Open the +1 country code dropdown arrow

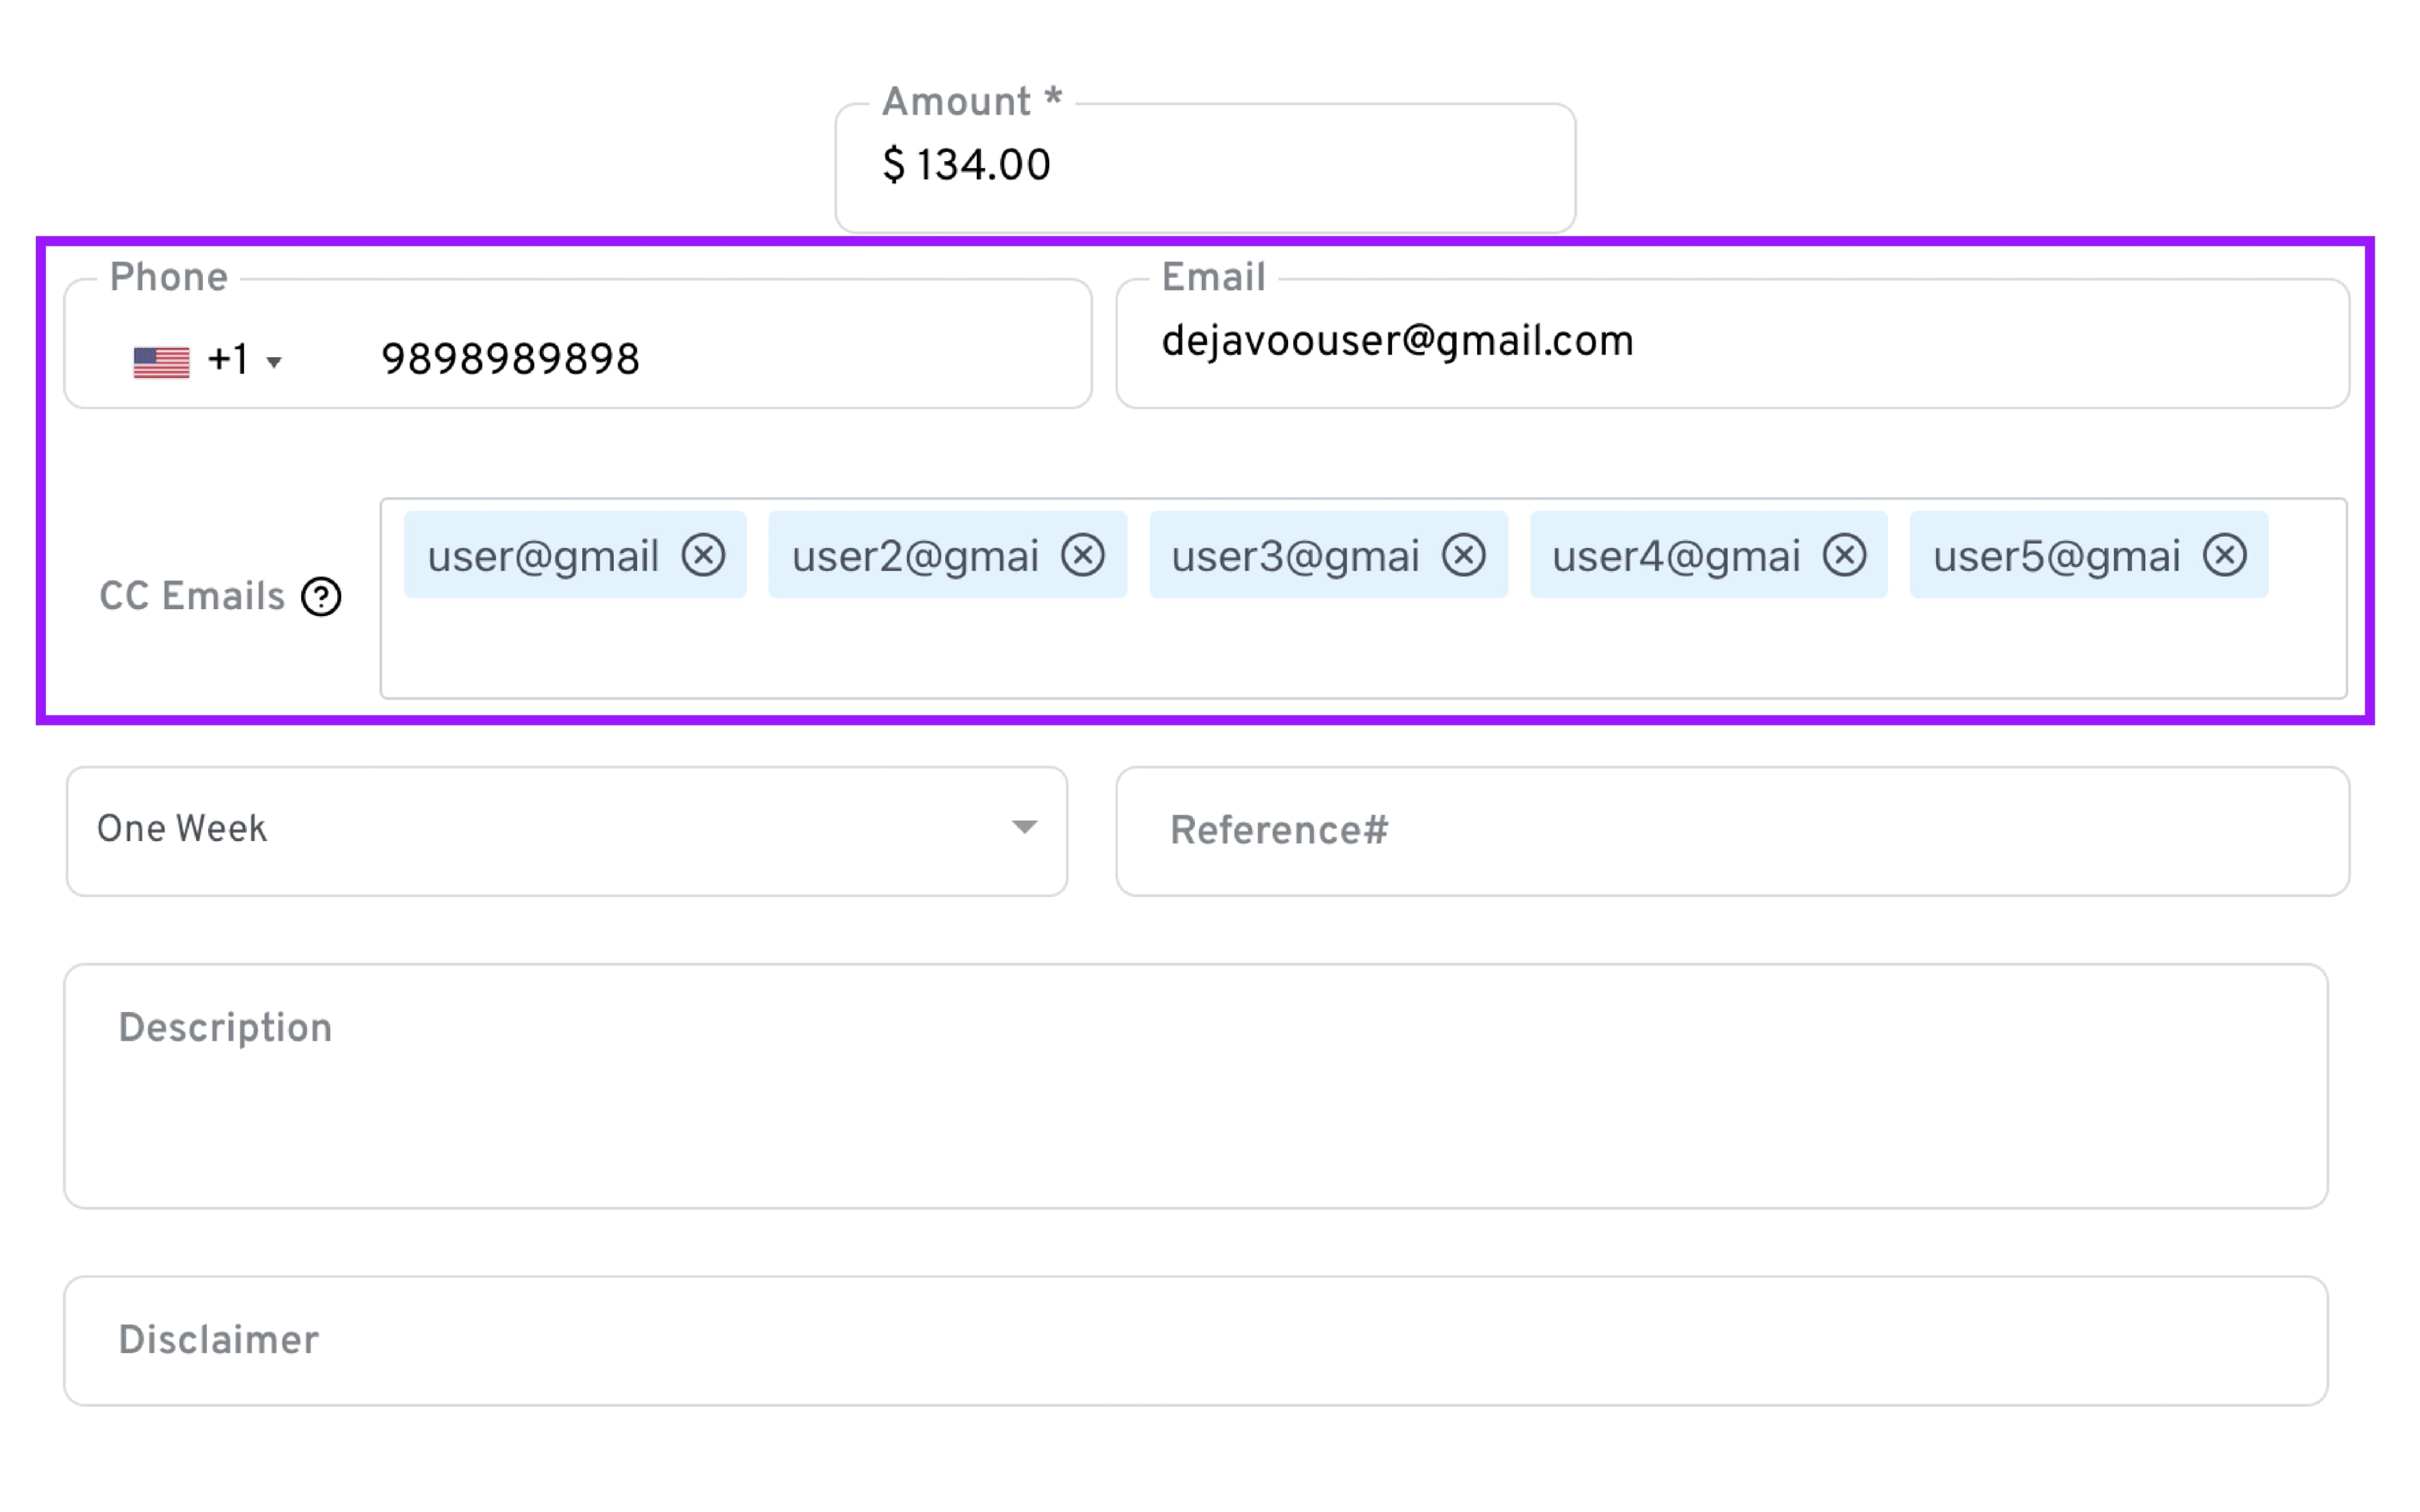(x=274, y=362)
